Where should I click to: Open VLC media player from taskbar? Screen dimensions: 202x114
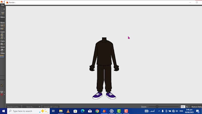(x=68, y=111)
